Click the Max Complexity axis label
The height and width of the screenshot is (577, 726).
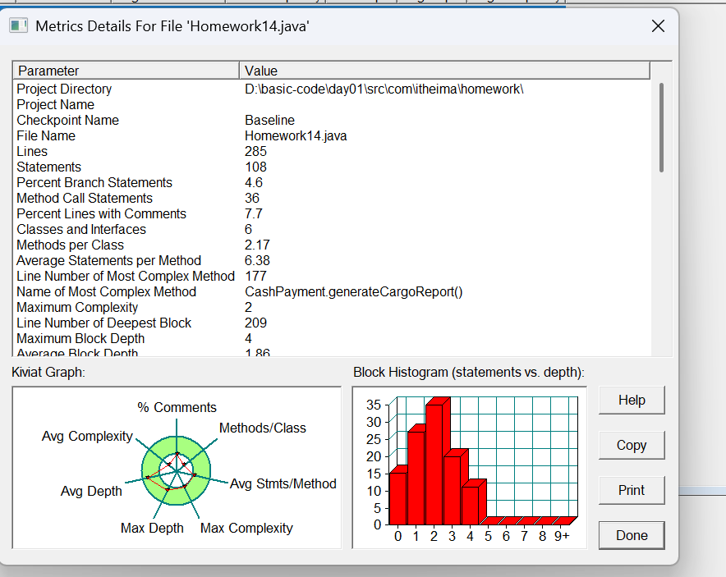246,528
